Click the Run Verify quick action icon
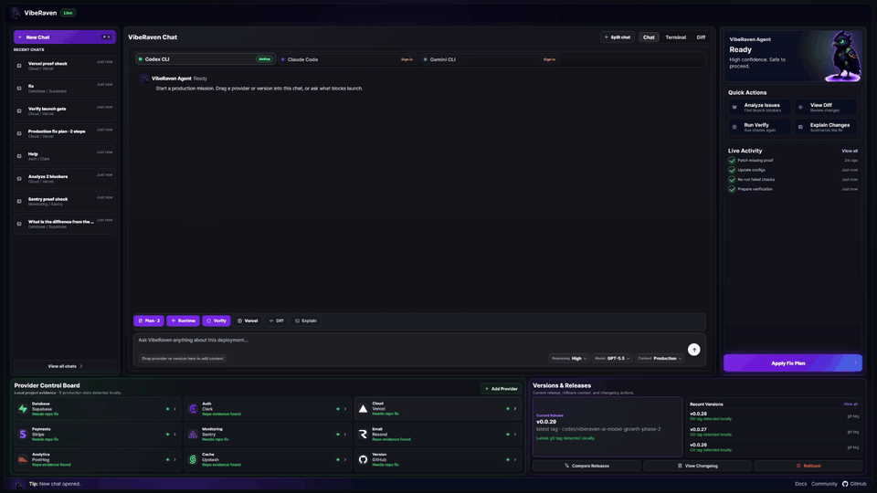The height and width of the screenshot is (493, 877). tap(734, 128)
